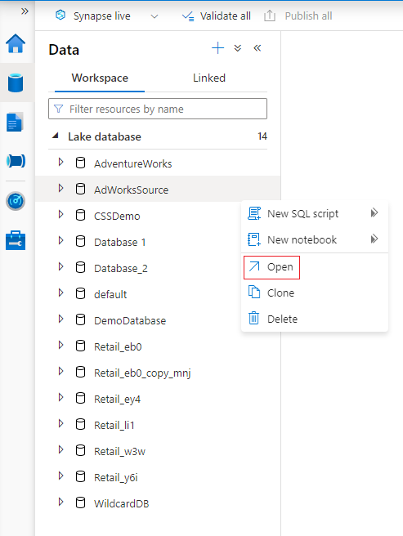The image size is (403, 536).
Task: Click the Lake database header label
Action: point(105,136)
